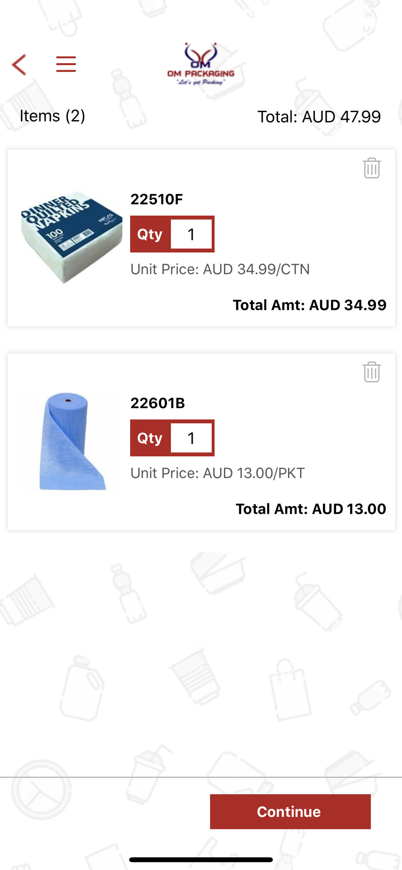The image size is (402, 870).
Task: Tap the Dinner Quilted Napkins product image
Action: click(72, 237)
